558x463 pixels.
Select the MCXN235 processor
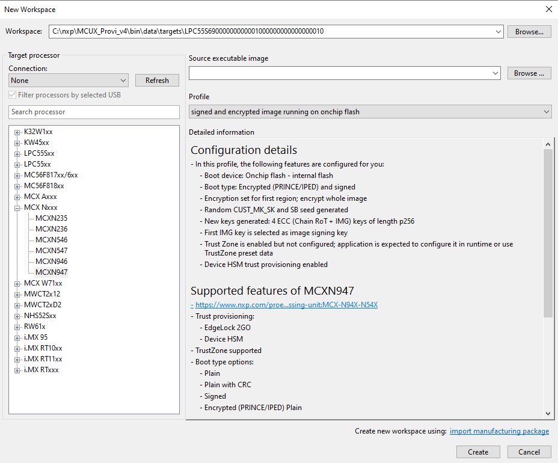coord(51,218)
